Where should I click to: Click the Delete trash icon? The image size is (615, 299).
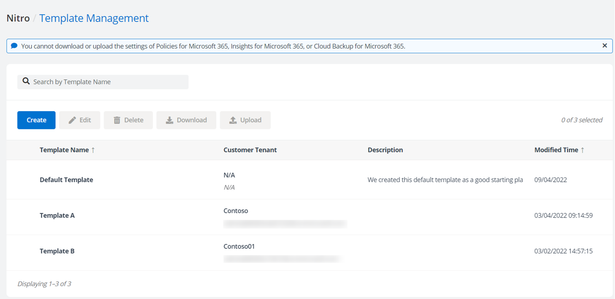point(117,120)
